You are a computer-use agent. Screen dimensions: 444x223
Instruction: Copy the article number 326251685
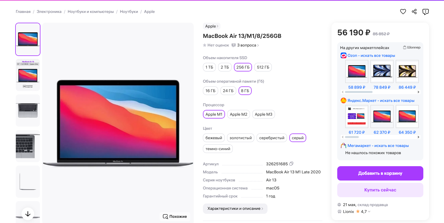291,164
